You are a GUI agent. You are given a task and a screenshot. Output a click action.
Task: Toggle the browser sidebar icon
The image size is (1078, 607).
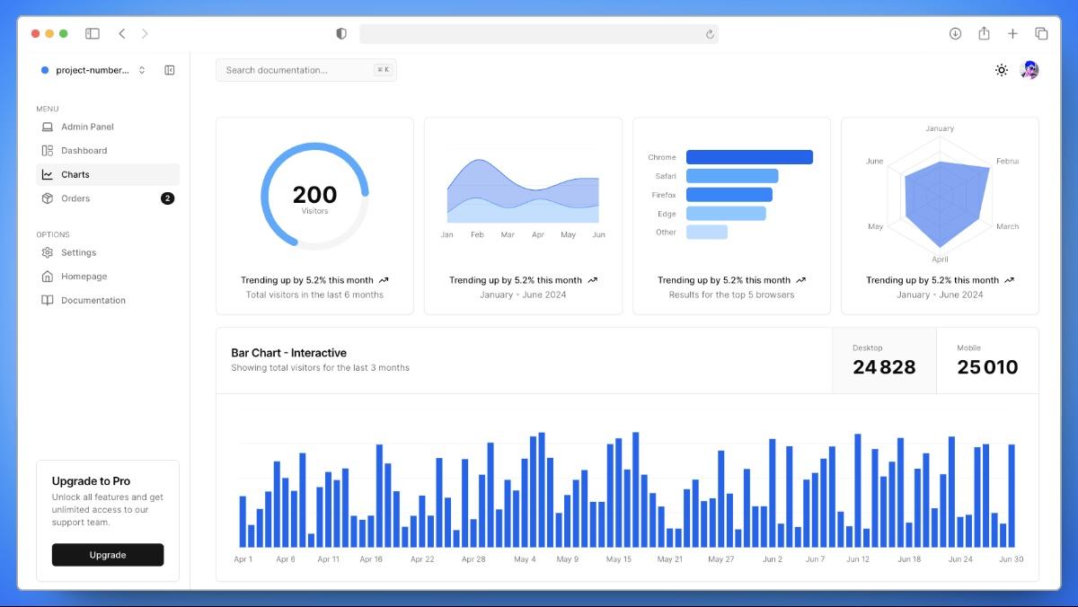point(93,33)
